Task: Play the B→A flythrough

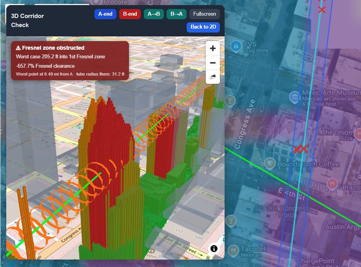Action: tap(177, 14)
